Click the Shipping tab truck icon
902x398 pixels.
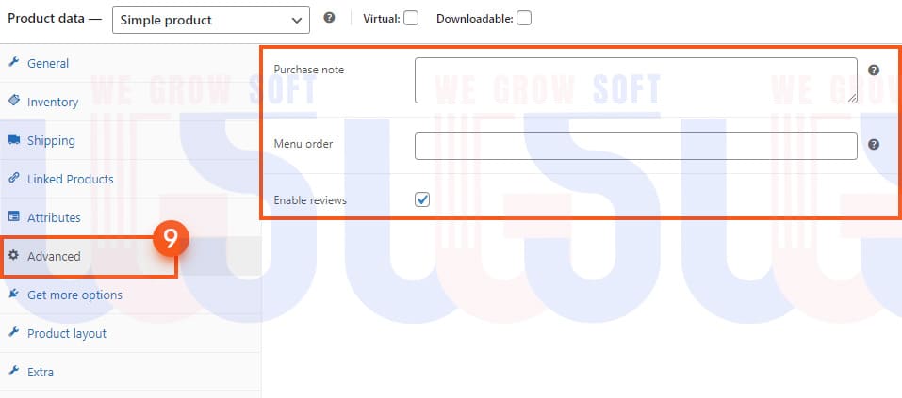14,139
